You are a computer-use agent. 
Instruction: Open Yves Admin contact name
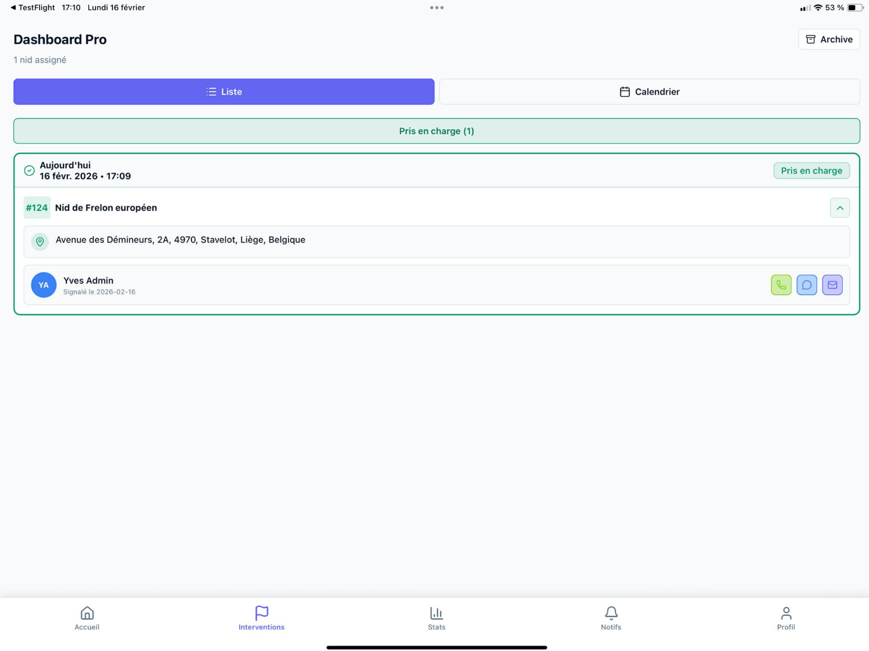tap(88, 281)
